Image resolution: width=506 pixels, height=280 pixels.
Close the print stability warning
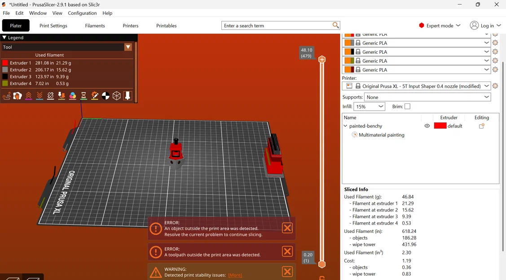(x=287, y=271)
